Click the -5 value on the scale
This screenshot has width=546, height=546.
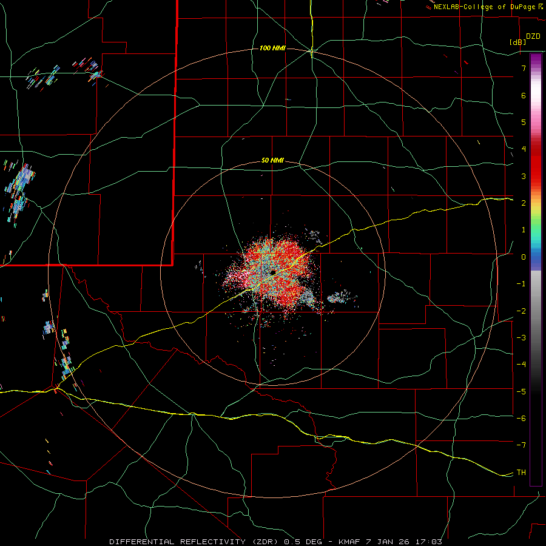[x=521, y=392]
